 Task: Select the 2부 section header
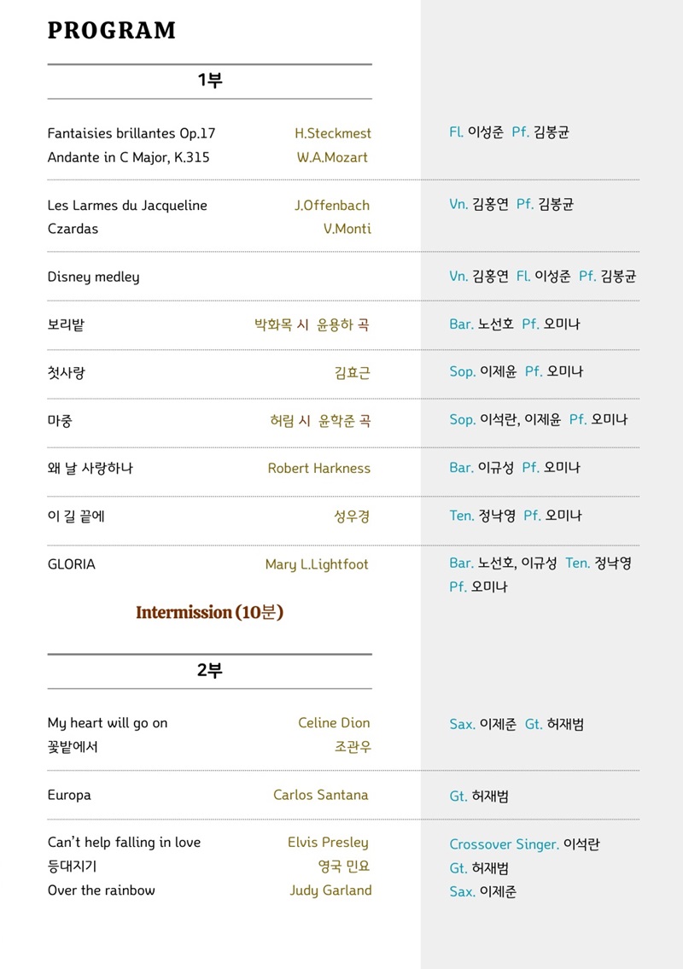(209, 671)
